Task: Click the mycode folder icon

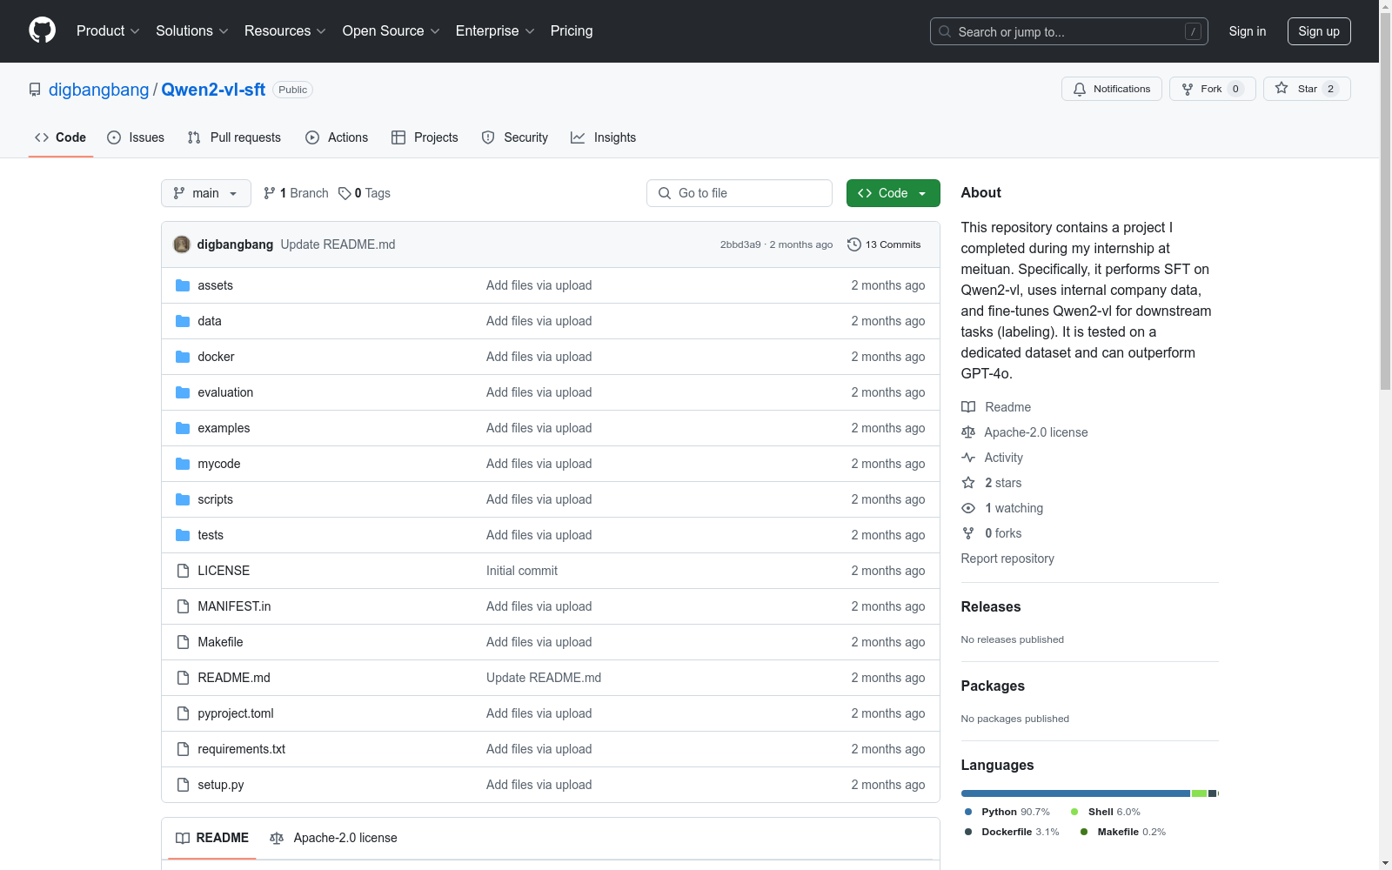Action: point(183,464)
